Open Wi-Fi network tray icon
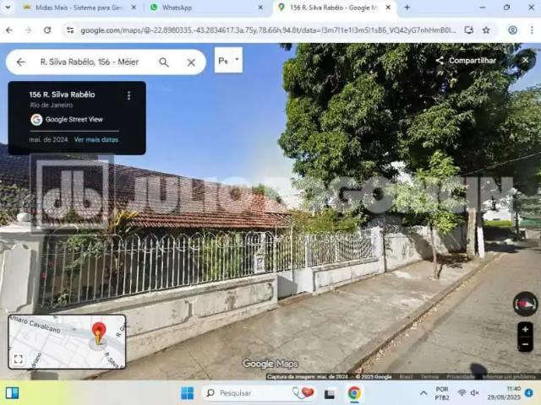Image resolution: width=541 pixels, height=405 pixels. [462, 393]
